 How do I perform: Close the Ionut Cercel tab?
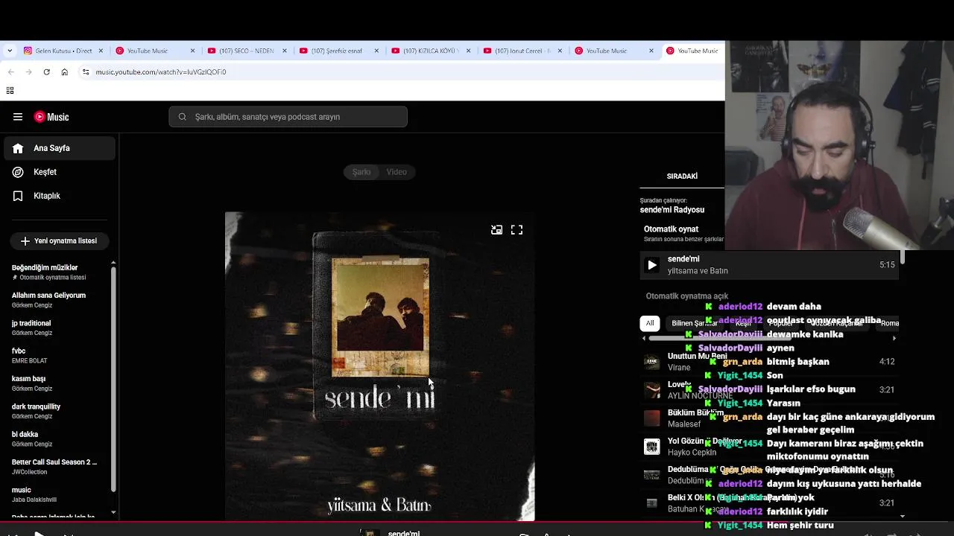560,51
